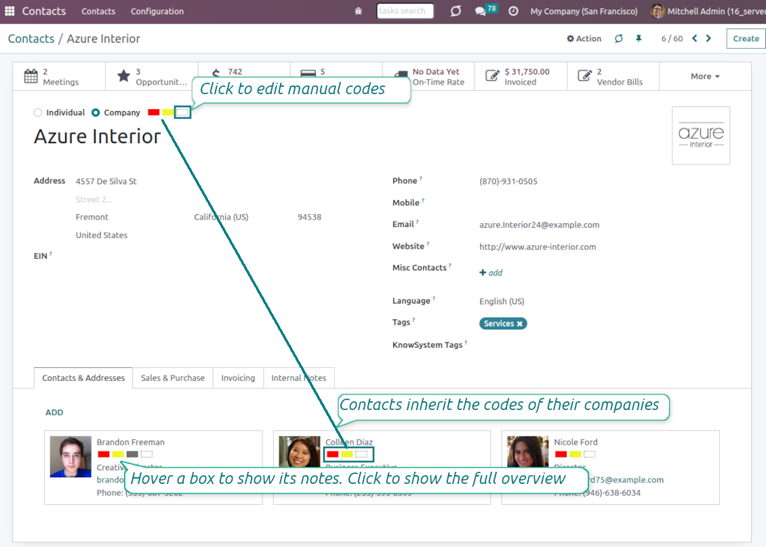Open the country dropdown United States
This screenshot has width=766, height=547.
(102, 235)
